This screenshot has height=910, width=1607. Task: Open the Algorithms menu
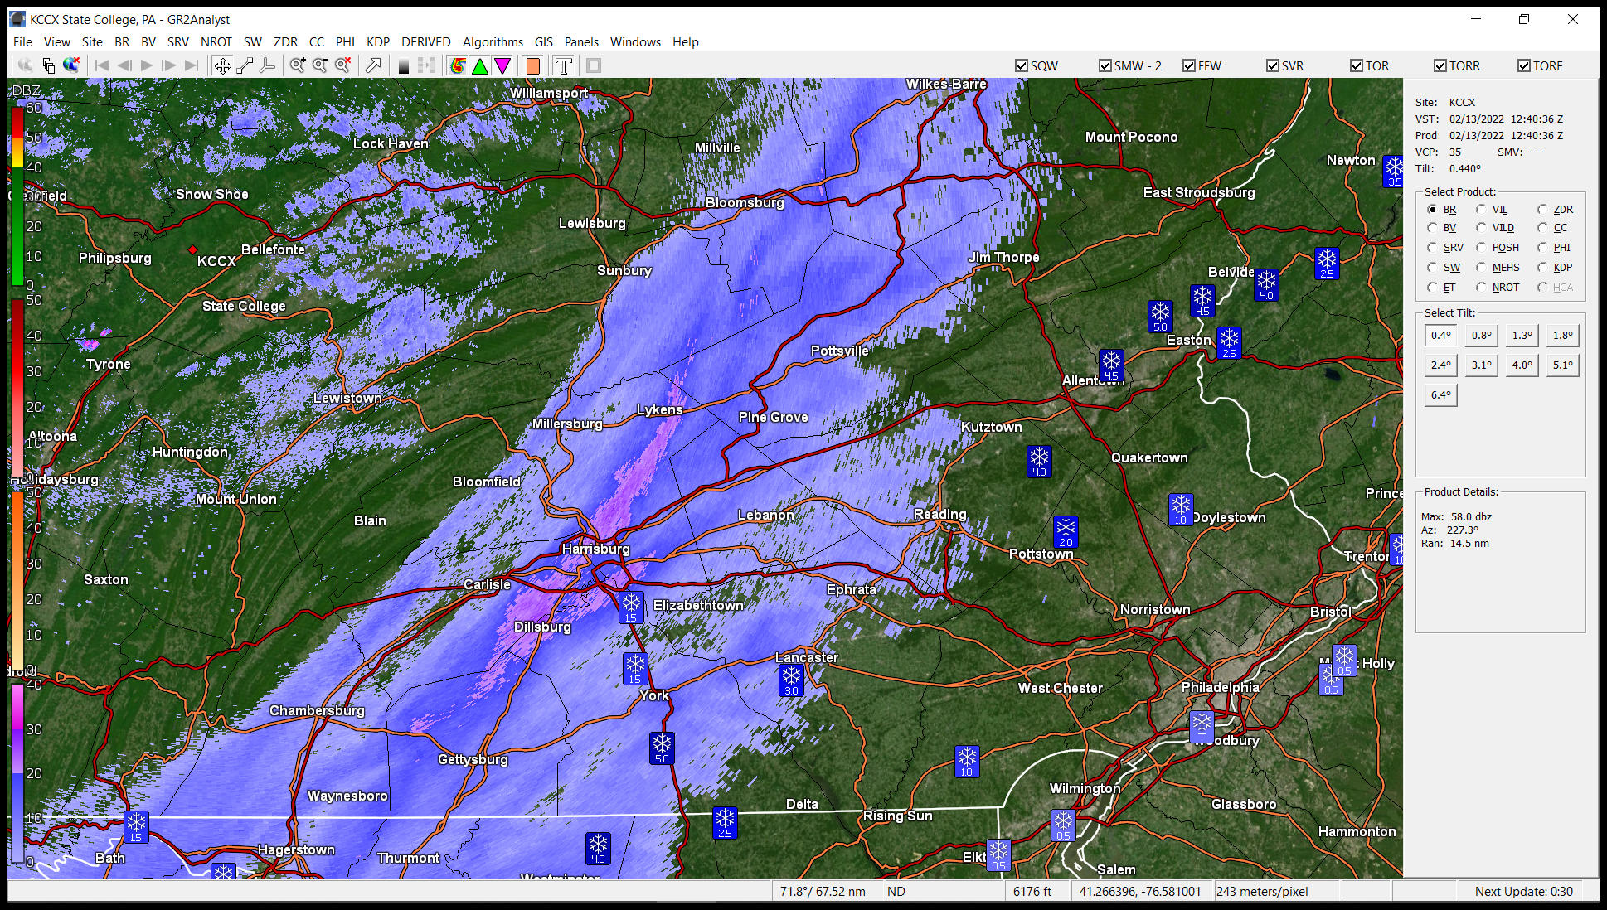click(x=493, y=42)
